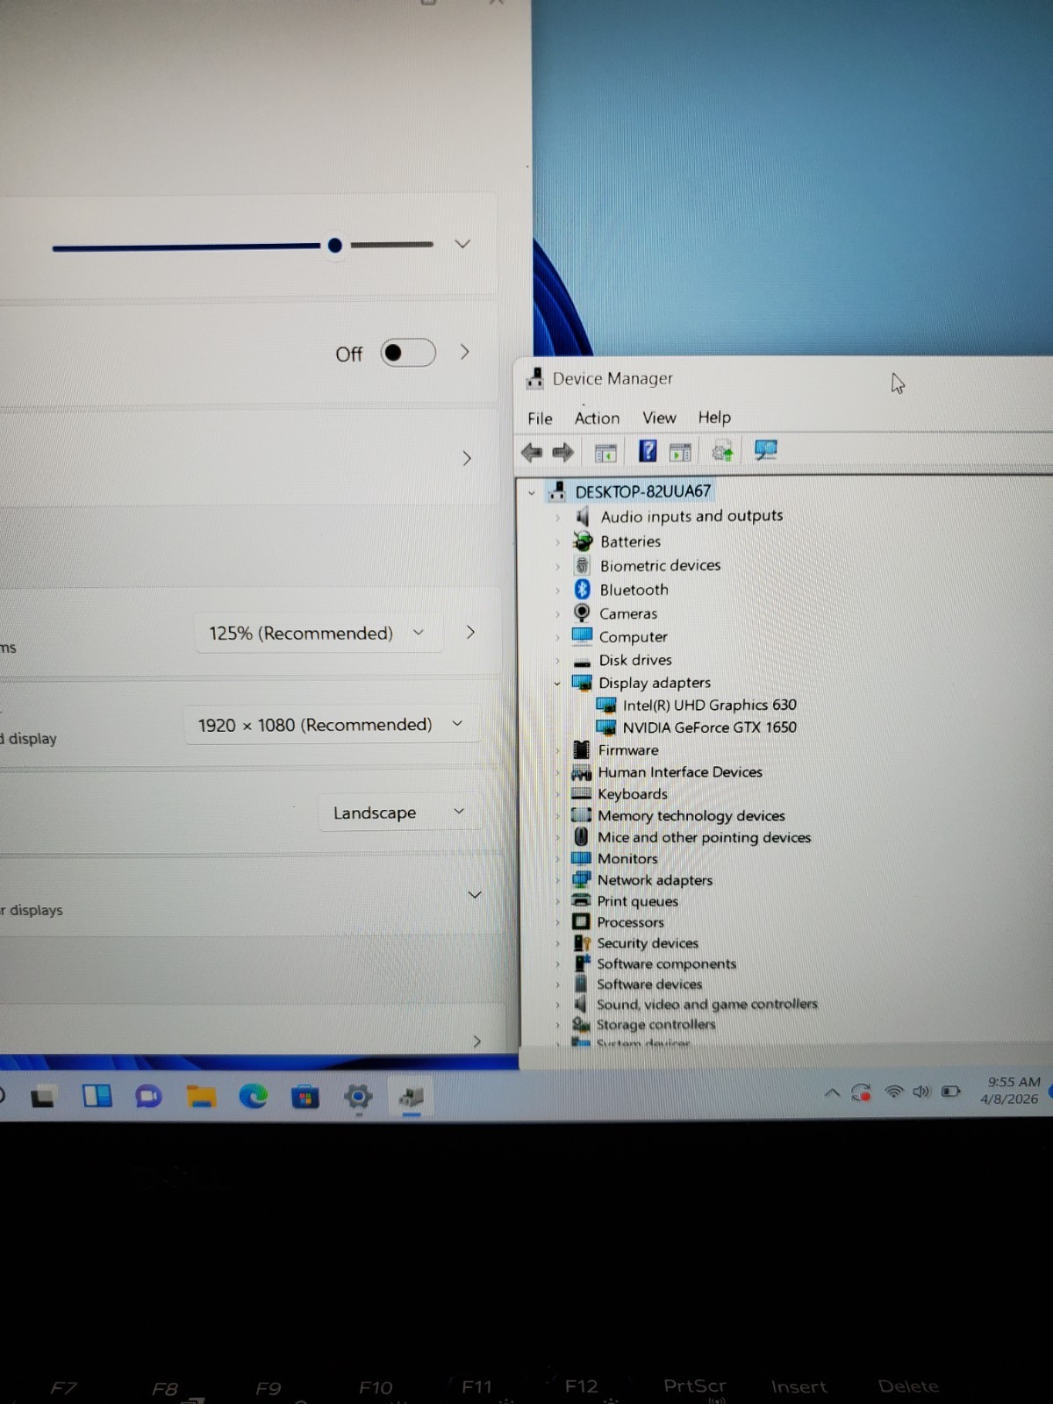Open the Action menu in Device Manager

pyautogui.click(x=597, y=419)
